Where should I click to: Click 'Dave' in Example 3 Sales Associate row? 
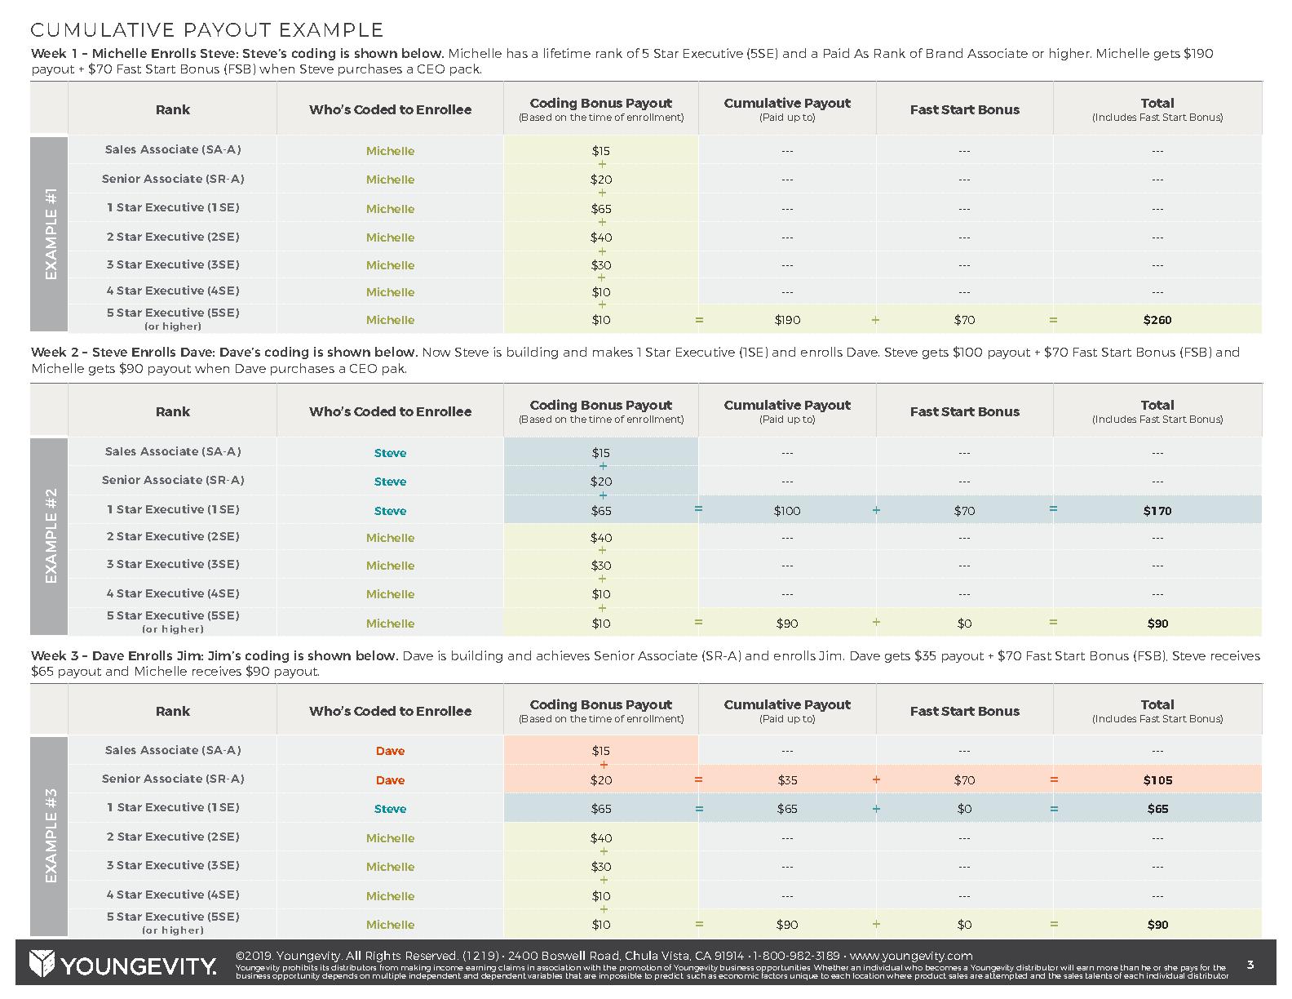pyautogui.click(x=390, y=751)
